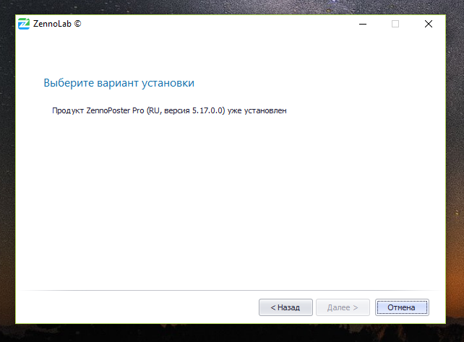Click the disabled Далее button
Viewport: 464px width, 342px height.
click(343, 307)
